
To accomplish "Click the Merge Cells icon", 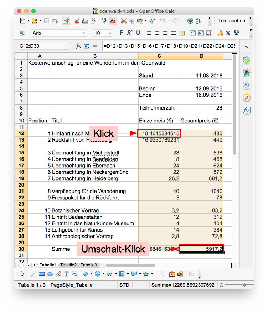I will (x=182, y=33).
